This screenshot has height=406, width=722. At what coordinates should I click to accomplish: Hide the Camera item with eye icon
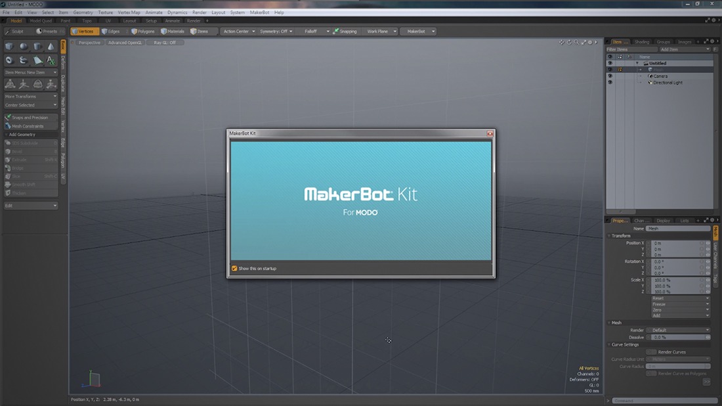(610, 76)
